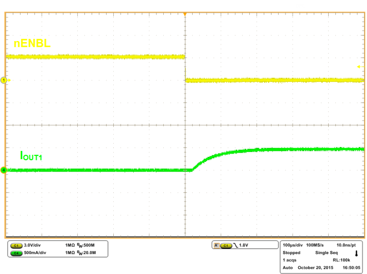Viewport: 367px width, 274px height.
Task: Select the 500mA/div vertical scale readout
Action: [x=38, y=252]
